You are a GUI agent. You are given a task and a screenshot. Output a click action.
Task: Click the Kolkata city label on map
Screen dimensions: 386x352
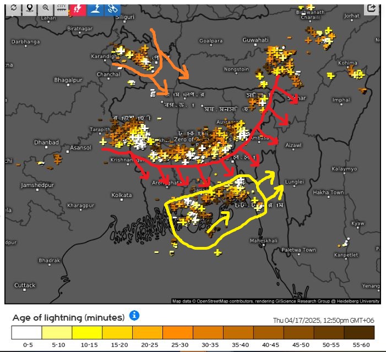click(121, 195)
